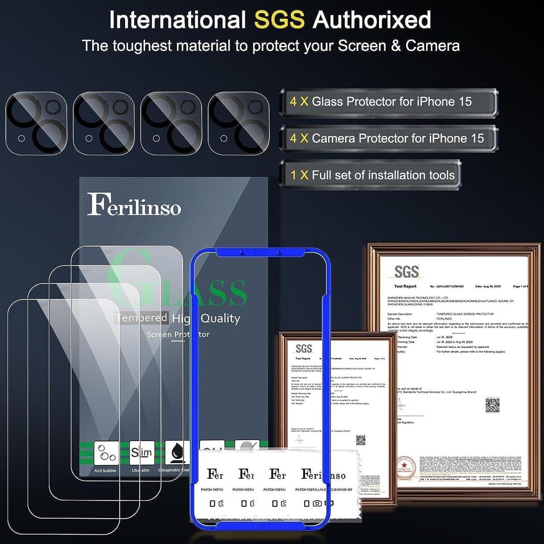Click '4 X Glass Protector for iPhone 15' label
Viewport: 544px width, 544px height.
click(x=388, y=102)
